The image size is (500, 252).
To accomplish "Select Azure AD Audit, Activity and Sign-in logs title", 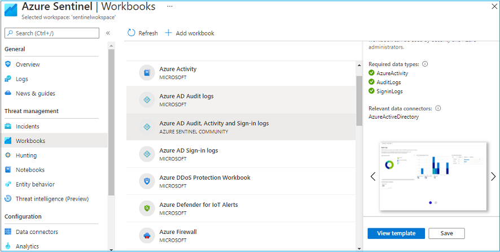I will [214, 123].
